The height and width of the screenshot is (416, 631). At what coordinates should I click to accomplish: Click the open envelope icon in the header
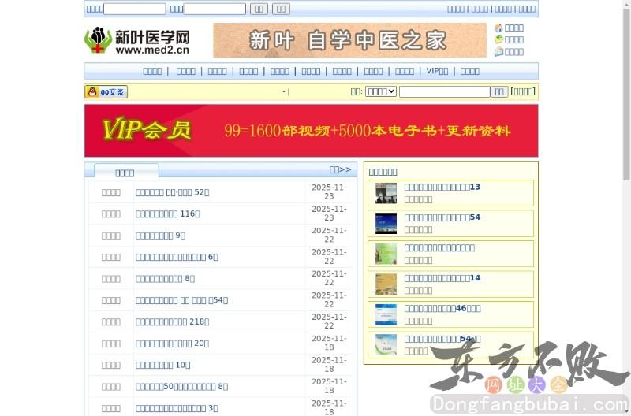498,51
